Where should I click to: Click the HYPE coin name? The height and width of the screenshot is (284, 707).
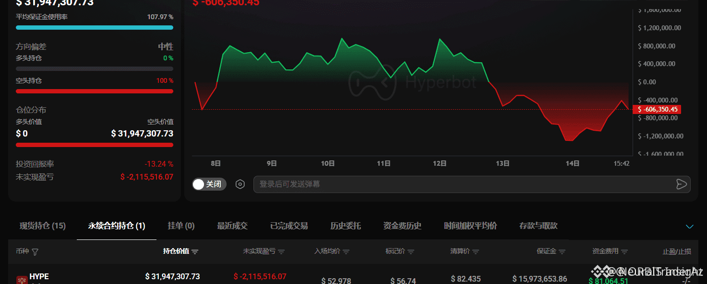click(x=39, y=276)
